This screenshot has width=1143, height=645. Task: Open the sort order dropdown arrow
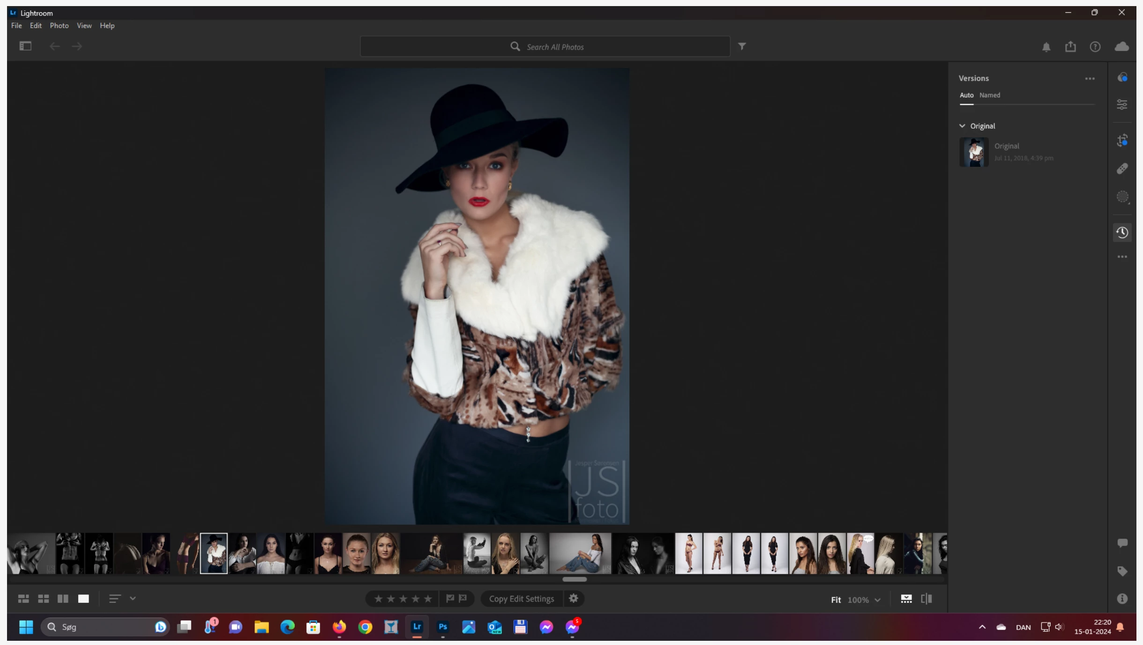coord(133,598)
